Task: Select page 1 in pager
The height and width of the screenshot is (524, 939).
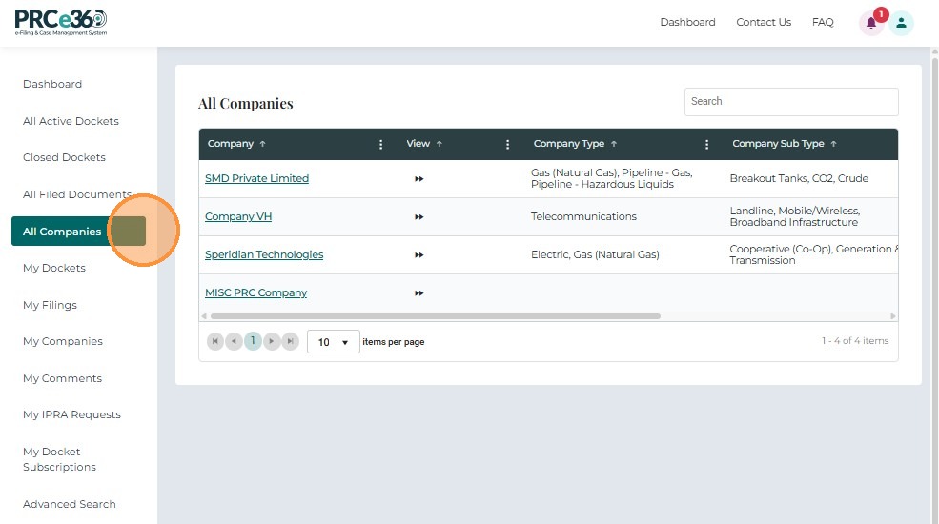Action: (253, 341)
